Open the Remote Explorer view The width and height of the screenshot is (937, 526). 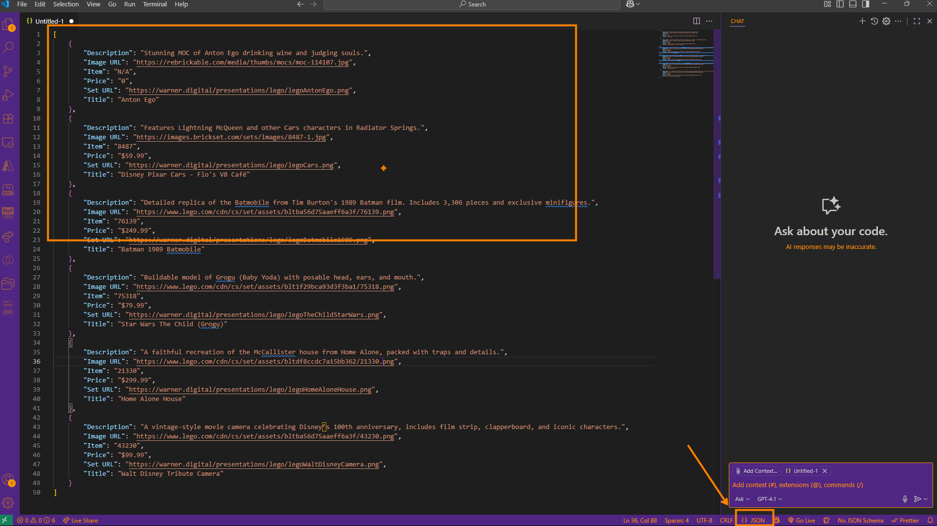[x=8, y=142]
